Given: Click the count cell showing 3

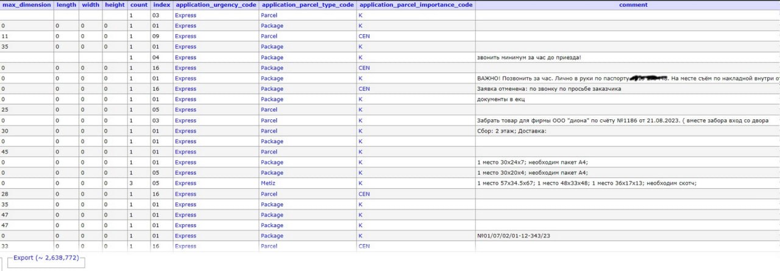Looking at the screenshot, I should click(130, 183).
